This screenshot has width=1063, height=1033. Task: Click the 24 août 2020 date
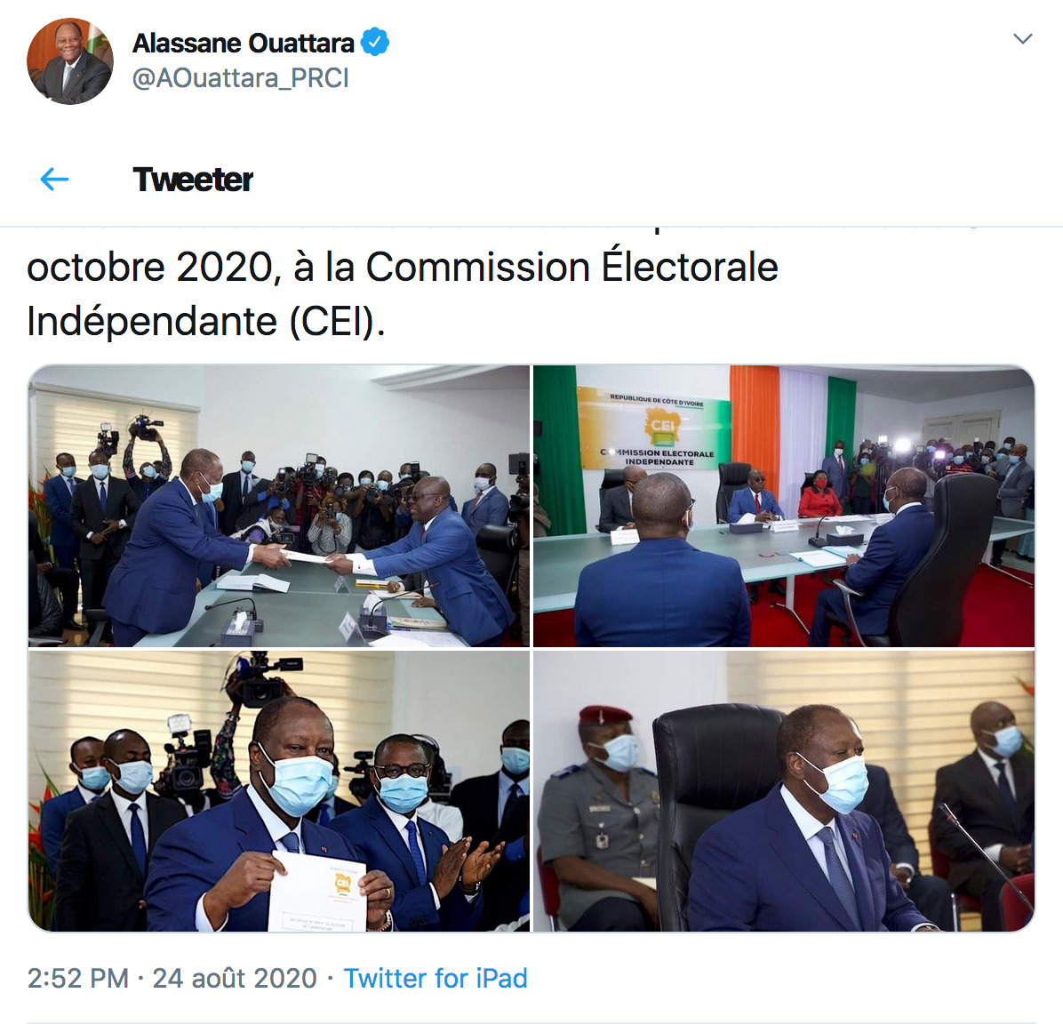(235, 978)
